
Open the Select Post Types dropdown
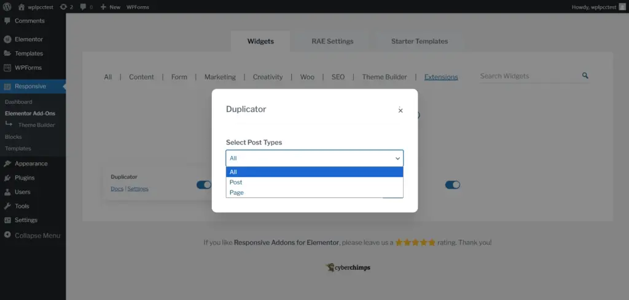[314, 158]
